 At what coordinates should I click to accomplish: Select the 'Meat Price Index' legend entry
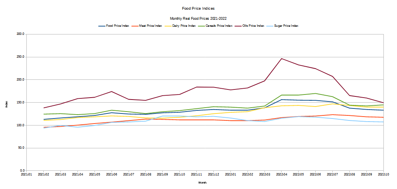point(147,26)
